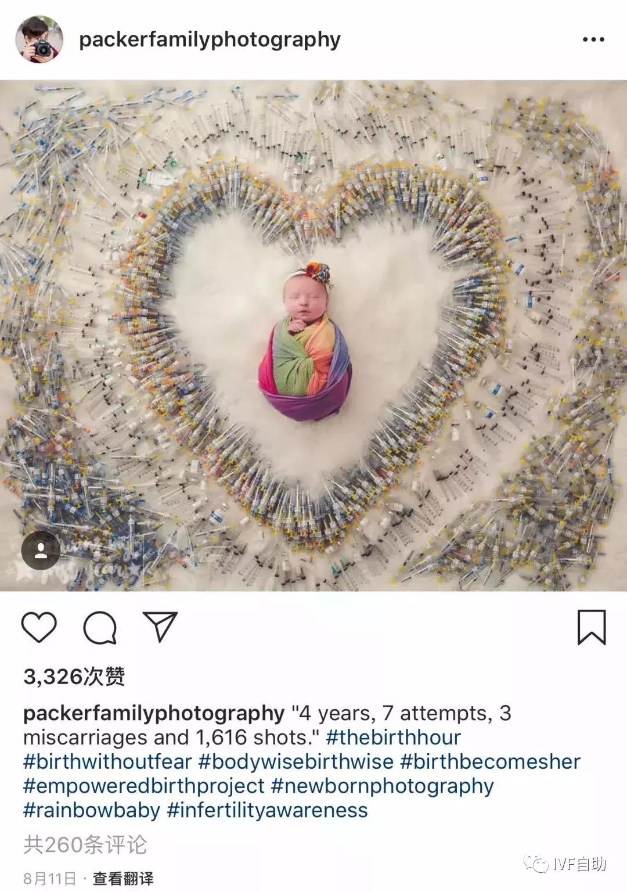View all 260 comments

pyautogui.click(x=85, y=844)
